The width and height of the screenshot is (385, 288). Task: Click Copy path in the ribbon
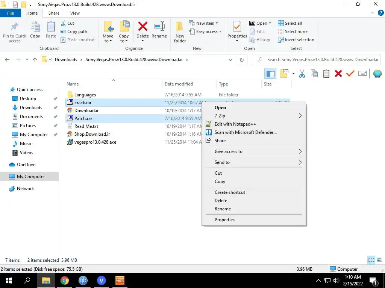[74, 31]
